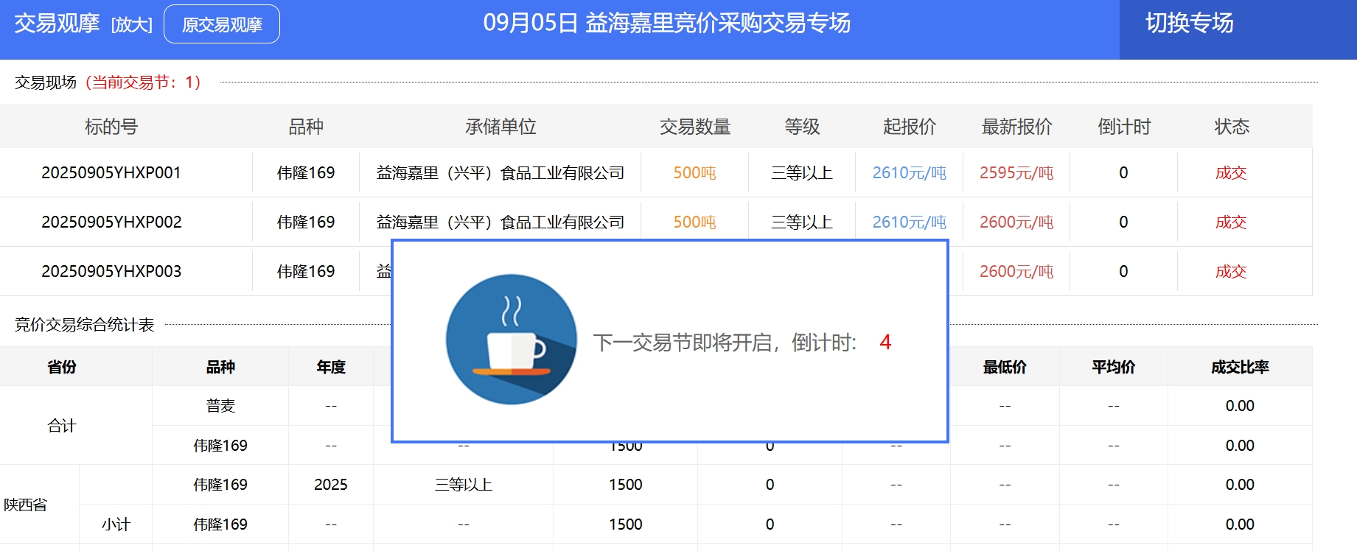This screenshot has width=1357, height=551.
Task: Click 三等以上 in the statistics table
Action: pos(464,485)
